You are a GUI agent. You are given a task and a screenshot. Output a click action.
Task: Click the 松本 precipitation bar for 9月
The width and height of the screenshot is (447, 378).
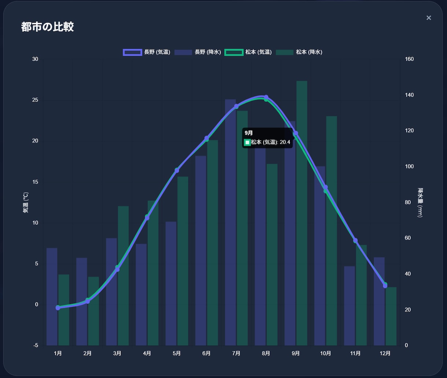point(302,213)
